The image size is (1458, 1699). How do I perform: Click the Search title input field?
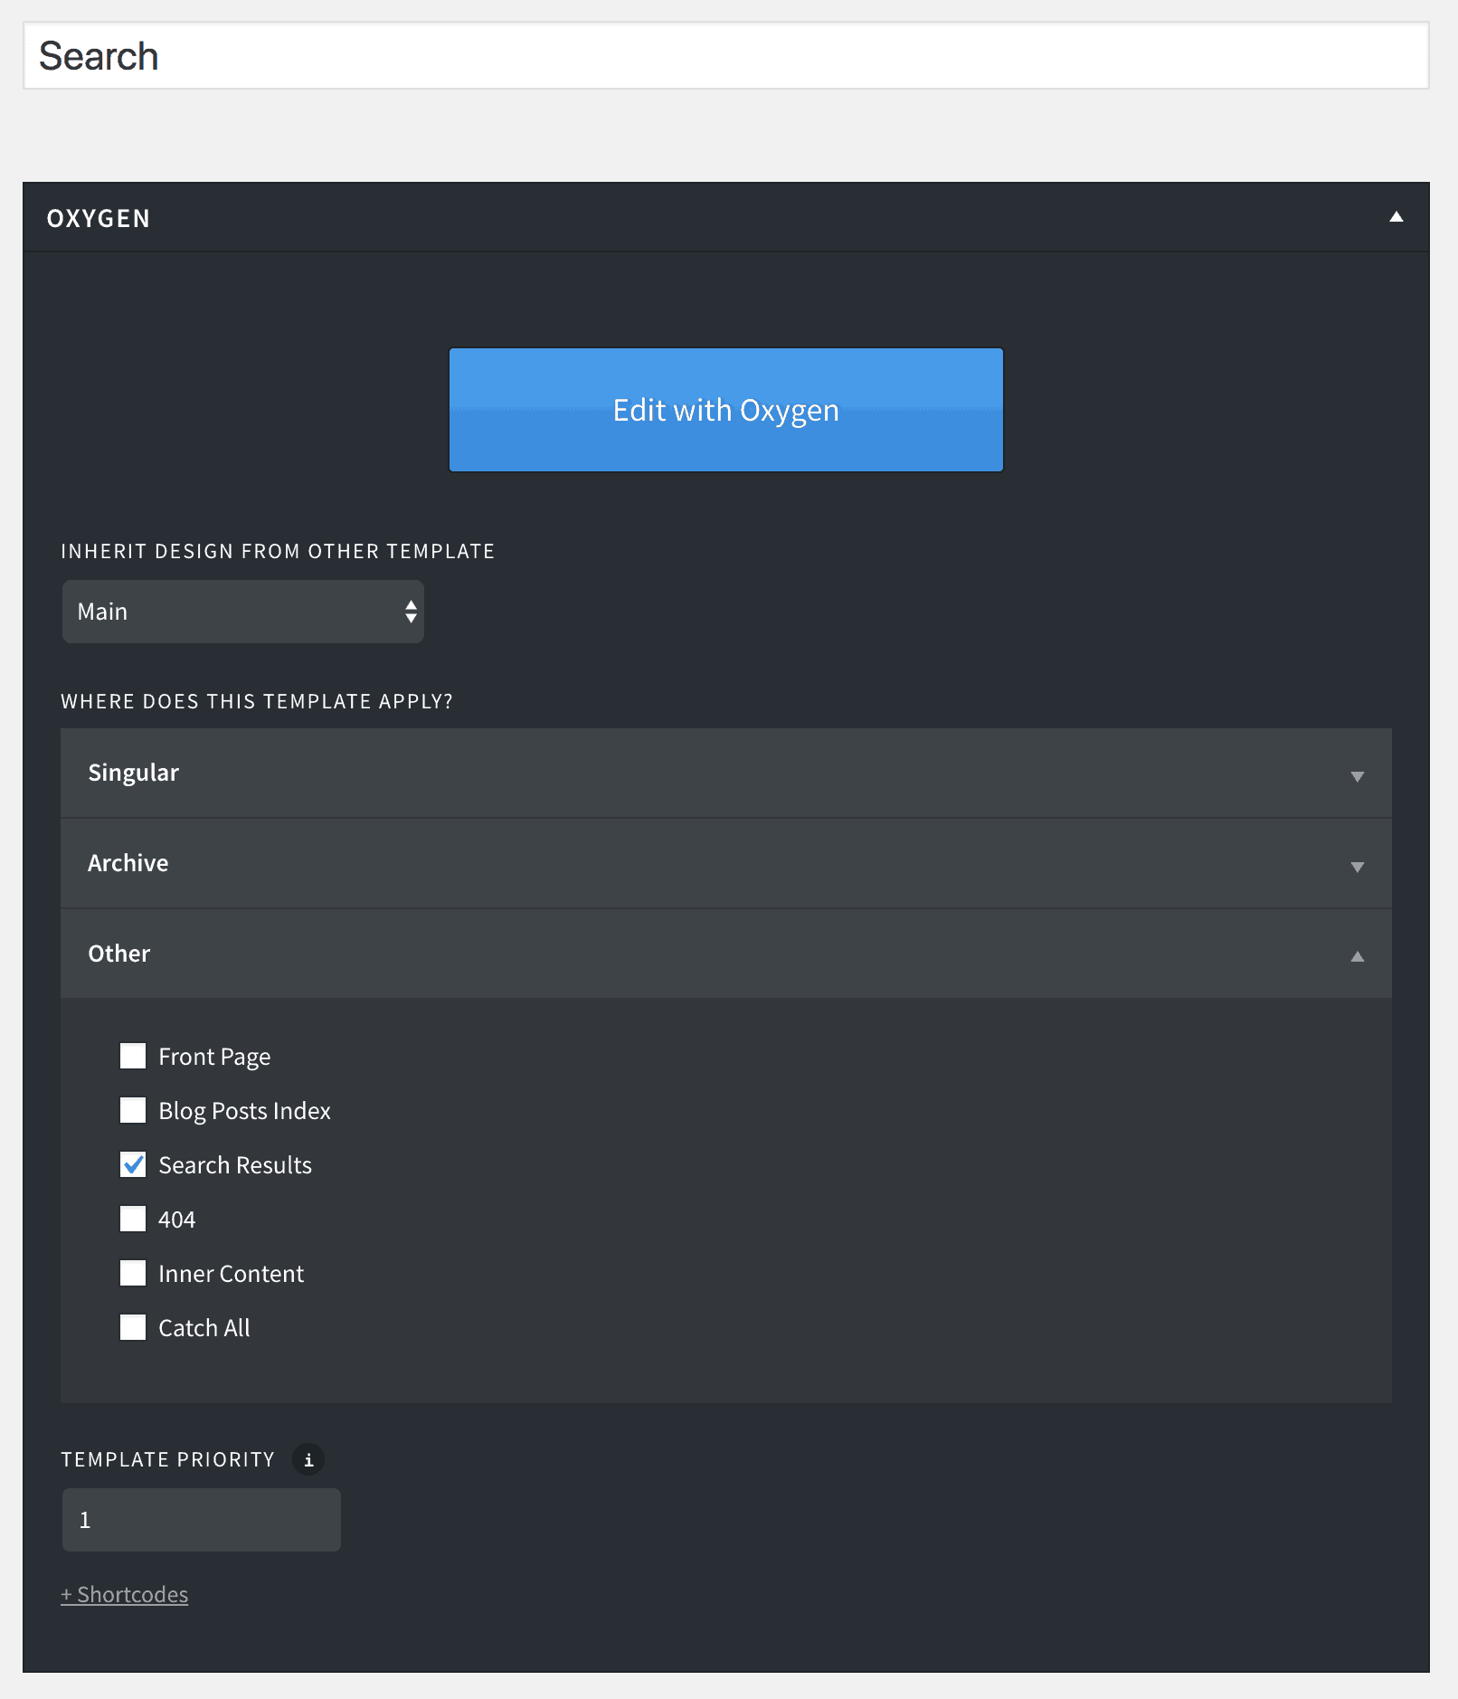725,56
